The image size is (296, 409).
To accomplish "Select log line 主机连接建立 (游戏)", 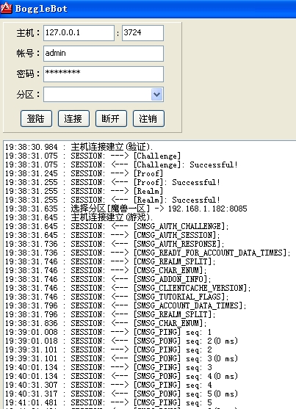I will [79, 217].
